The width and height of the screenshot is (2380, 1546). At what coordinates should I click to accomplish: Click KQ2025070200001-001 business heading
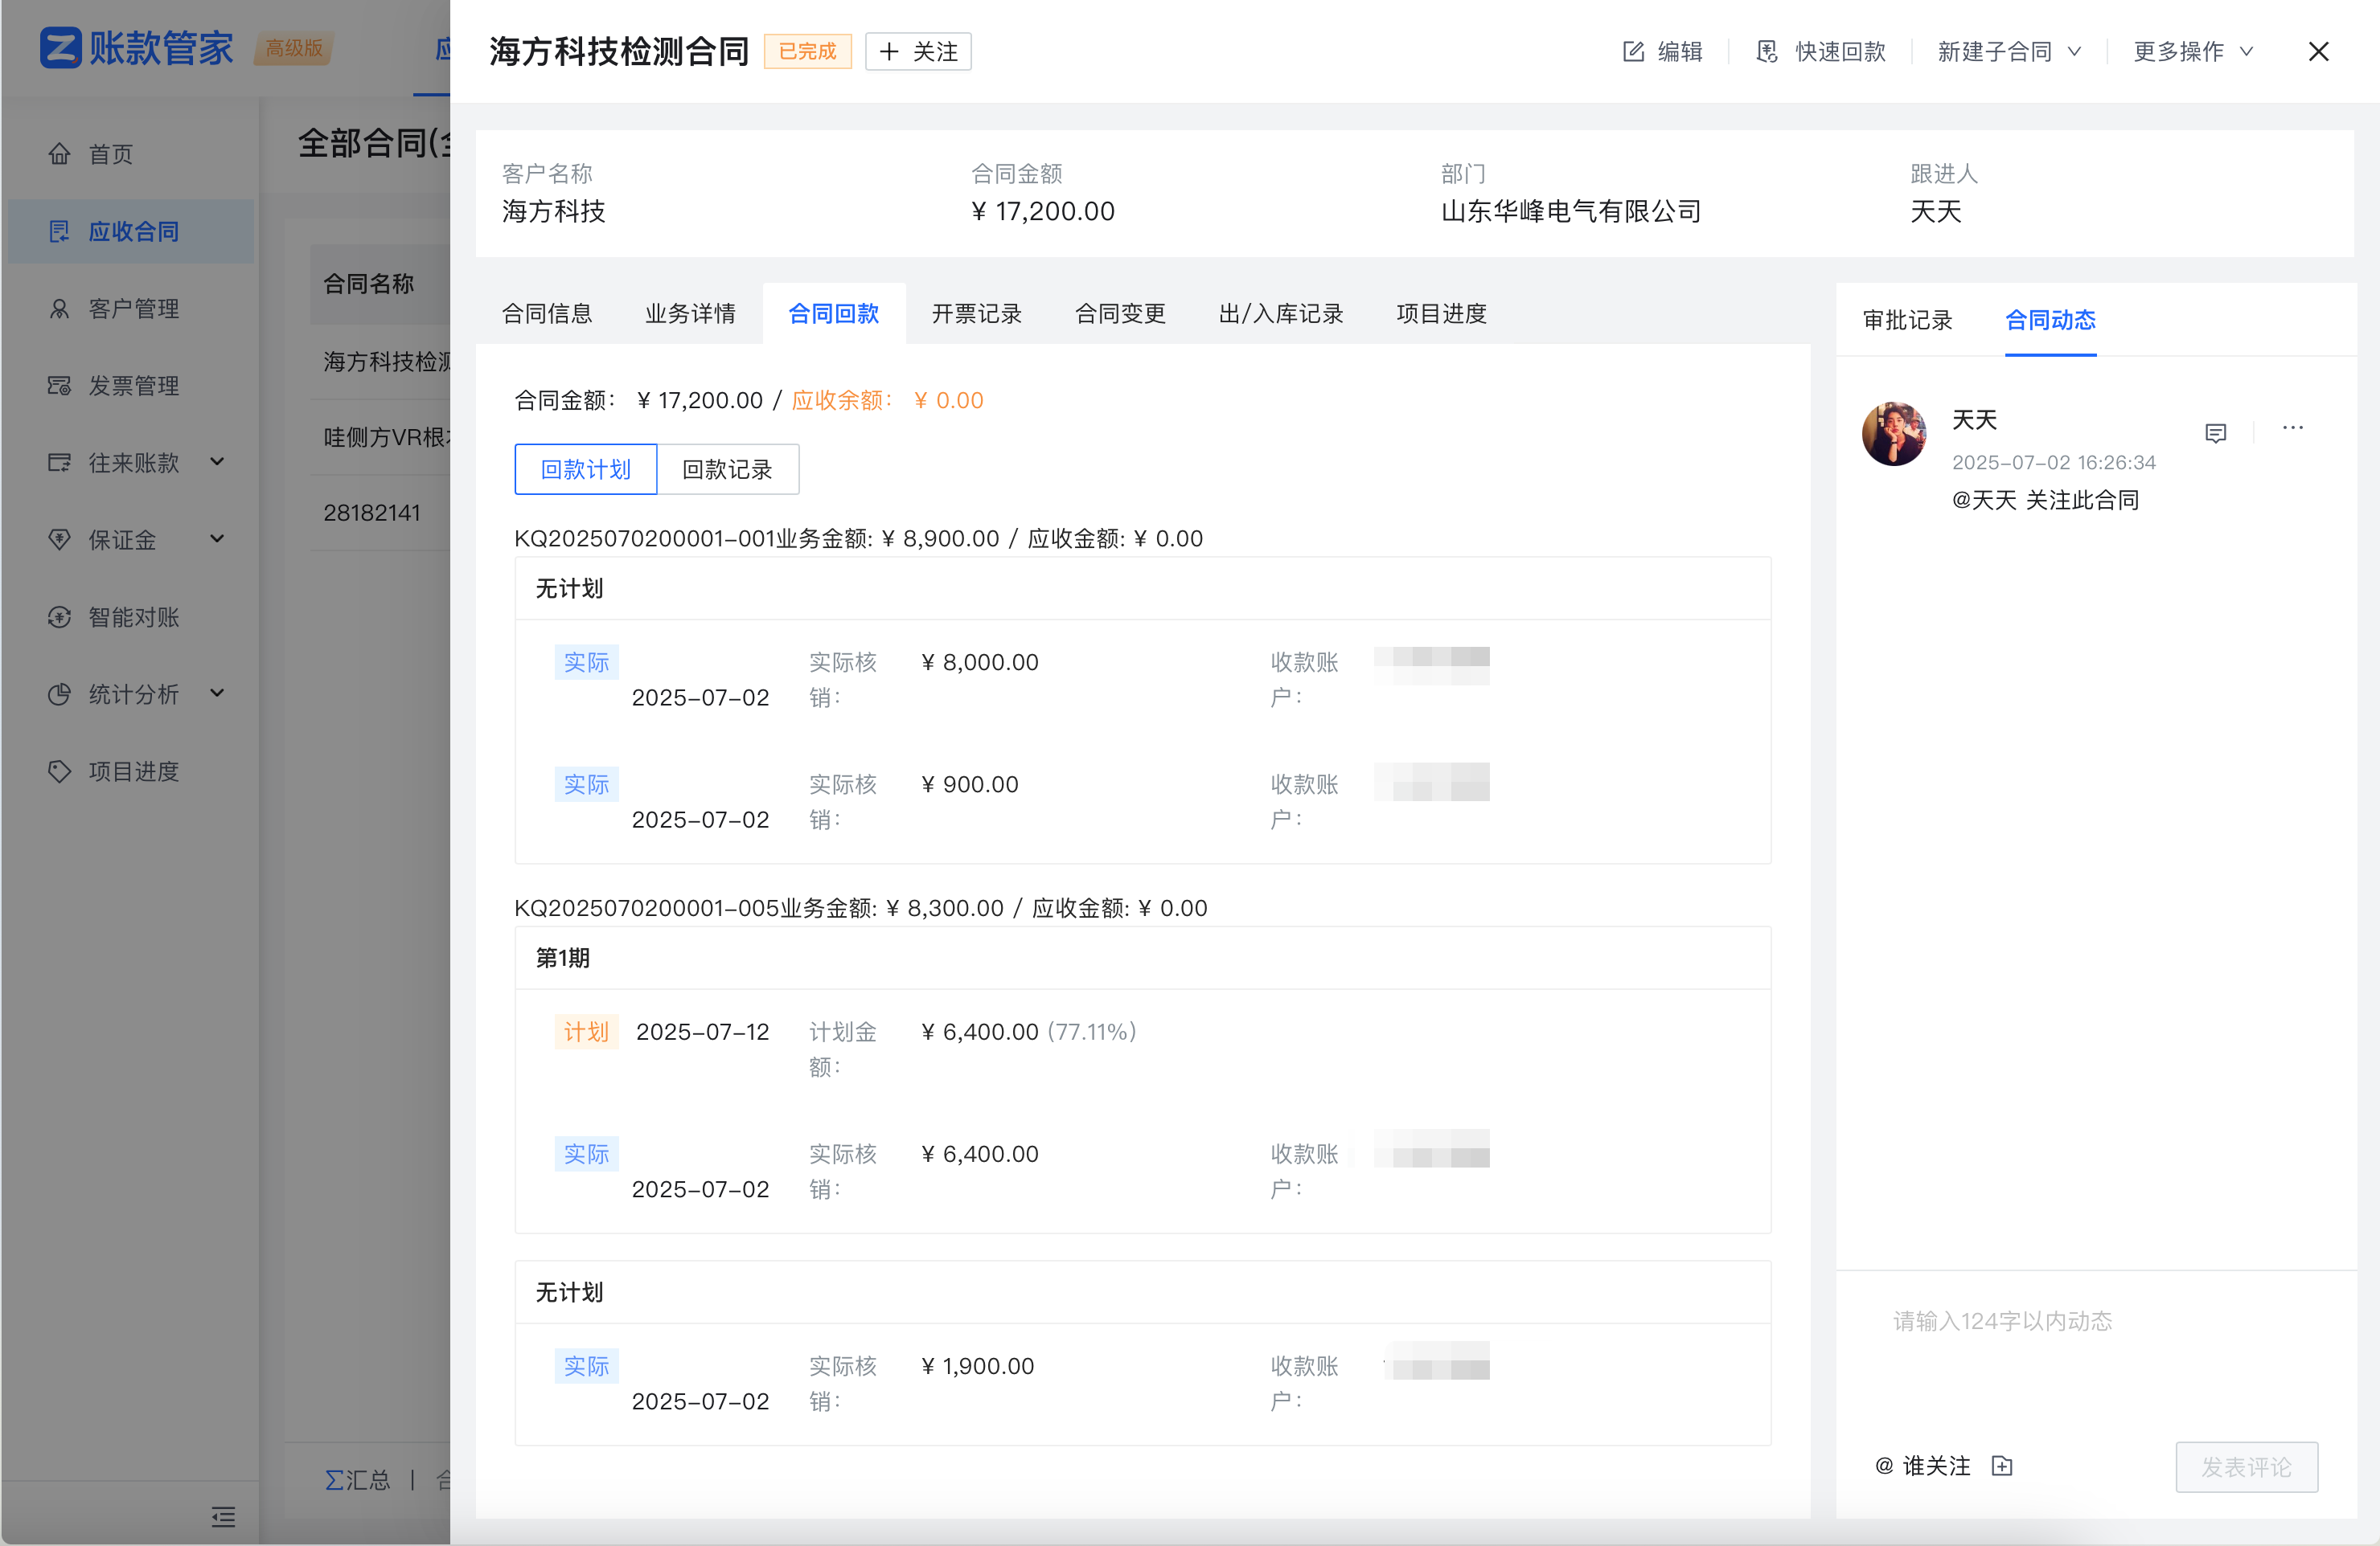[x=858, y=538]
